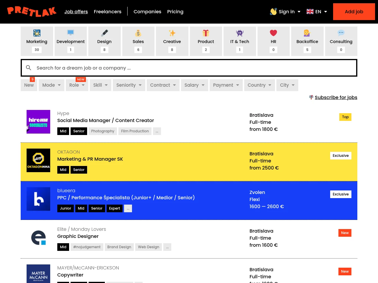The height and width of the screenshot is (283, 378).
Task: Open the Hype company logo
Action: [x=38, y=122]
